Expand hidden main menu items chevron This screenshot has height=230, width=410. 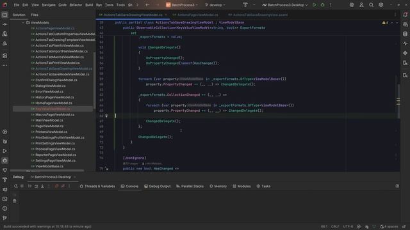(x=138, y=5)
